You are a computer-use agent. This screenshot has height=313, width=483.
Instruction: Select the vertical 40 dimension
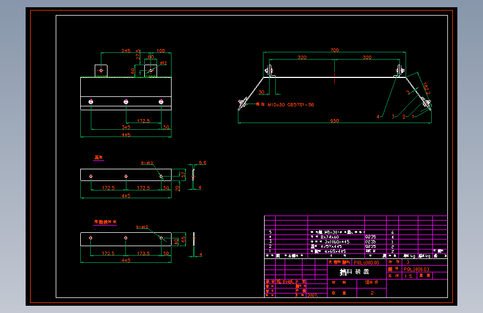click(x=176, y=242)
